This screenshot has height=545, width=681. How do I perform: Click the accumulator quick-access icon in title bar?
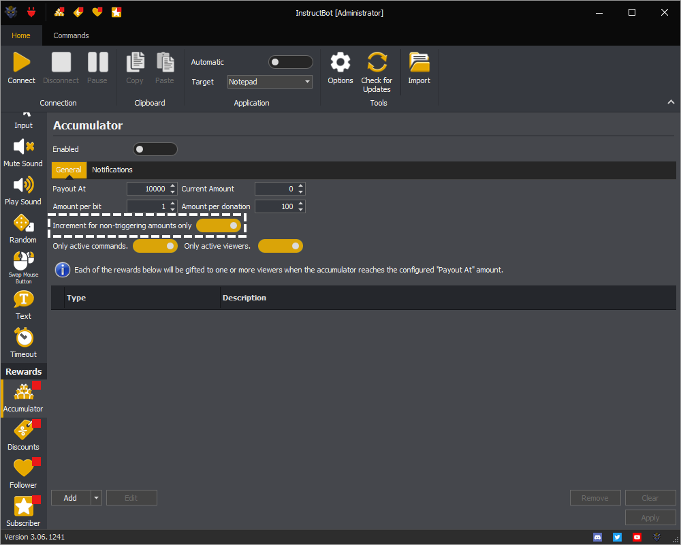[x=59, y=12]
